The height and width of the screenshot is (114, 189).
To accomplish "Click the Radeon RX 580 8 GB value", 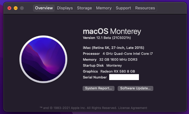I will point(118,71).
